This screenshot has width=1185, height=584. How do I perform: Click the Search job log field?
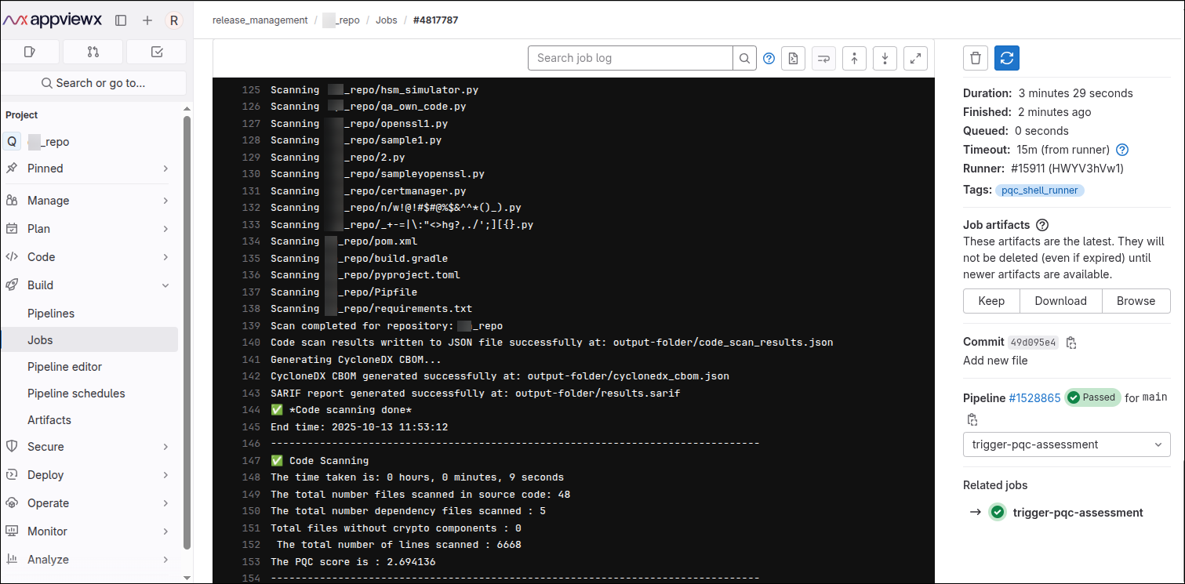631,58
